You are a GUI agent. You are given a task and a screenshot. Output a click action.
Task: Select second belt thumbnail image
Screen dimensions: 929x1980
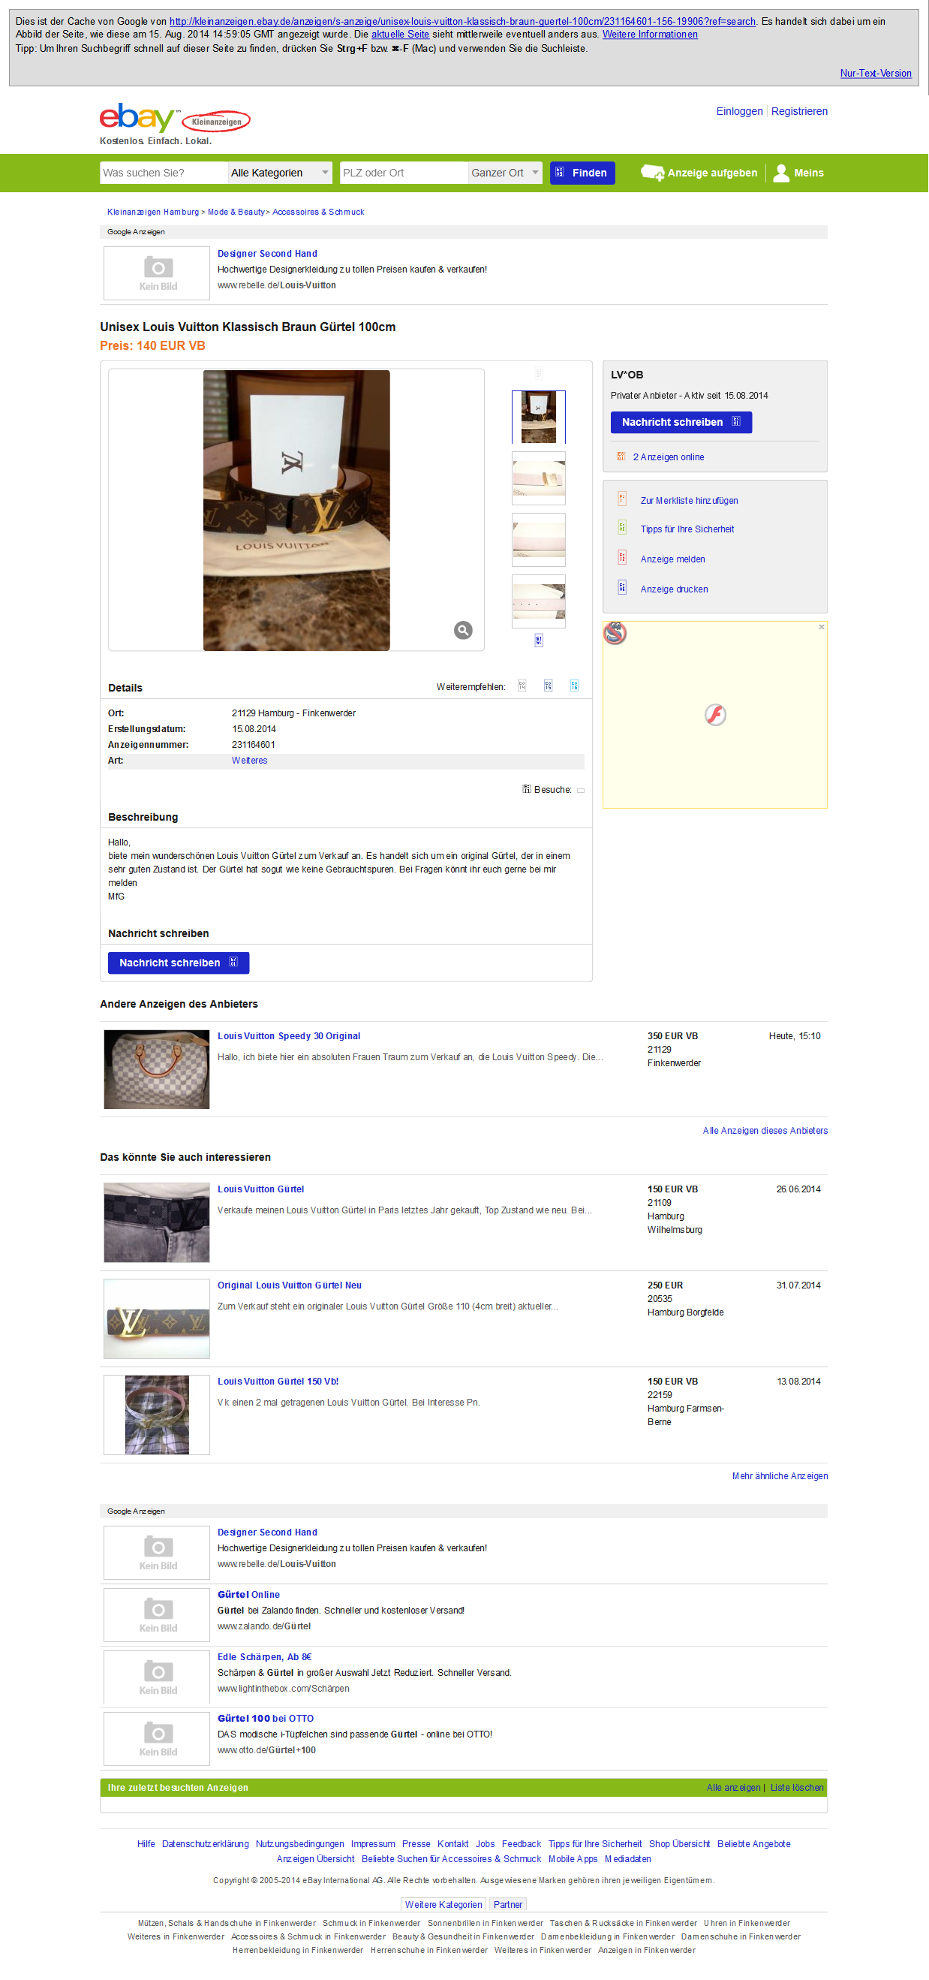click(539, 478)
